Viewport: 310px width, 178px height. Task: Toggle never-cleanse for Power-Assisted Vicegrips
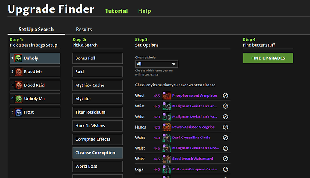click(x=225, y=127)
